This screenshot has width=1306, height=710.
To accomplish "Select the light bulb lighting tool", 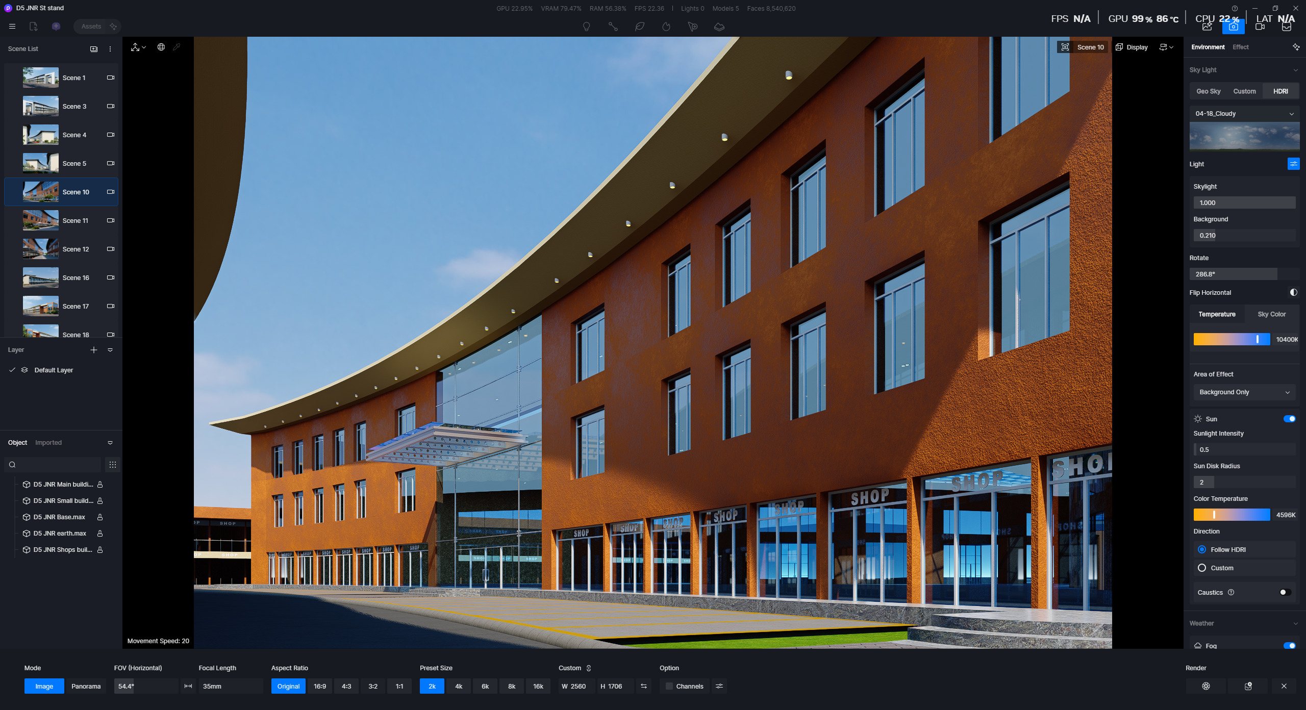I will [x=587, y=27].
